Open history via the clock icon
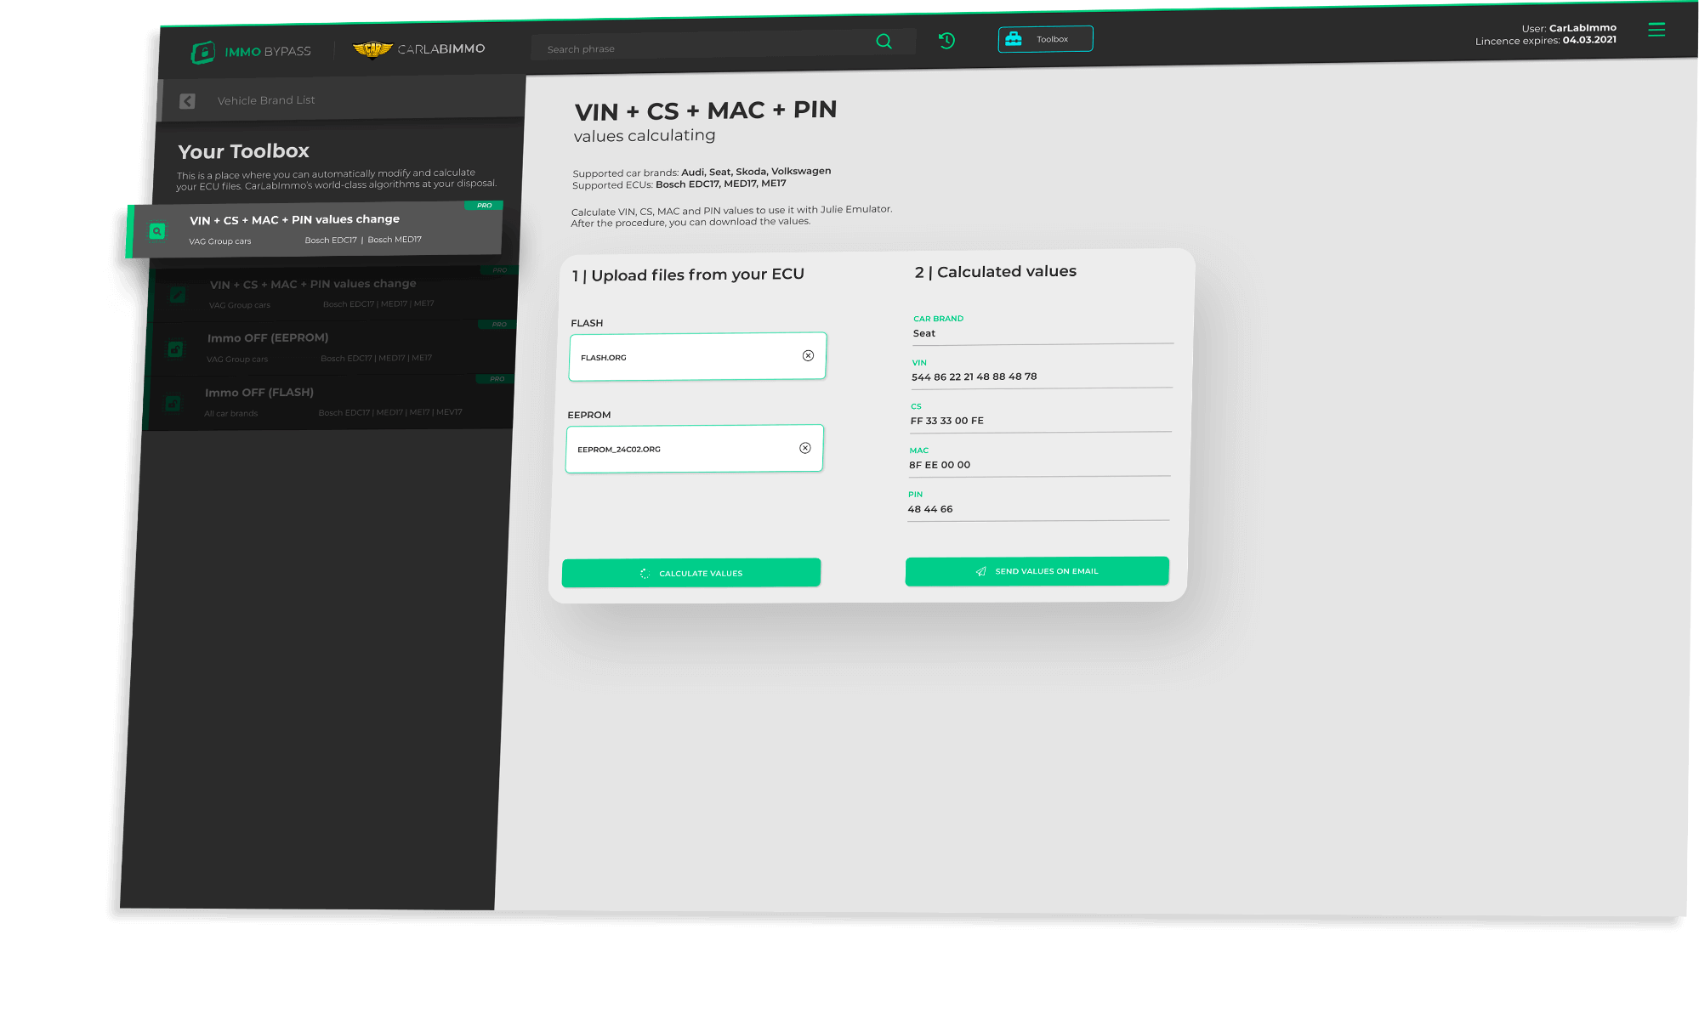Image resolution: width=1699 pixels, height=1014 pixels. tap(946, 40)
